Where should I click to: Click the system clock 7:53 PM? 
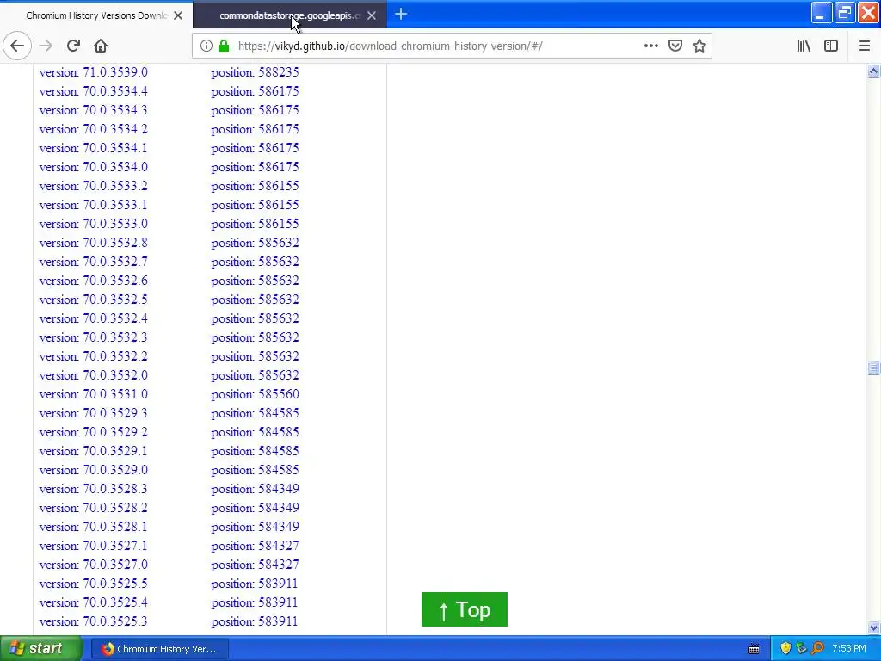pyautogui.click(x=849, y=649)
